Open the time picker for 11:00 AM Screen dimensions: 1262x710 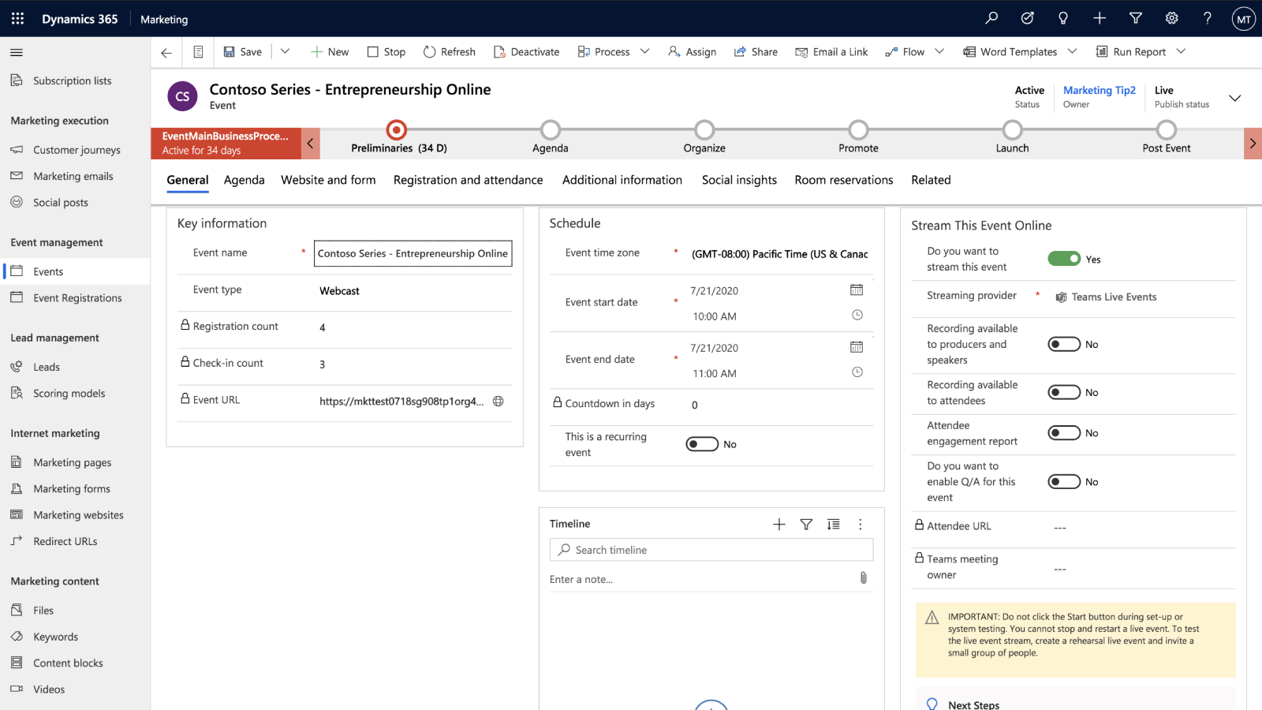pyautogui.click(x=857, y=372)
